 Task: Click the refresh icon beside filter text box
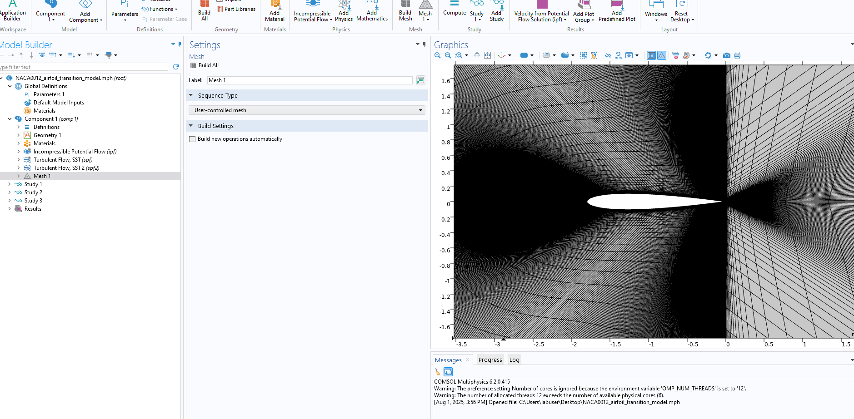pyautogui.click(x=176, y=67)
